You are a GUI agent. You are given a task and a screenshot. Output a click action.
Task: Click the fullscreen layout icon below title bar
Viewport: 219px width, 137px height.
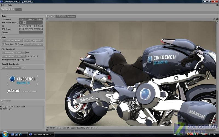pos(217,5)
